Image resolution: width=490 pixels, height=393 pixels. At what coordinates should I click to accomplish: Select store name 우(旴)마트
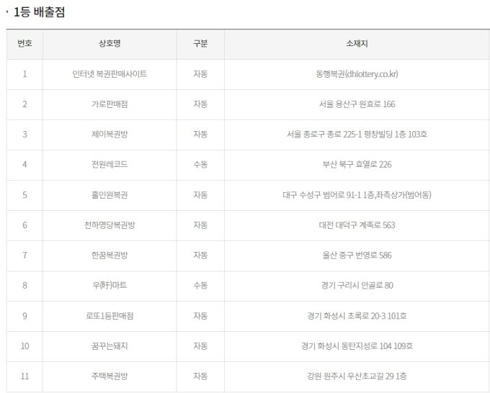tap(110, 285)
